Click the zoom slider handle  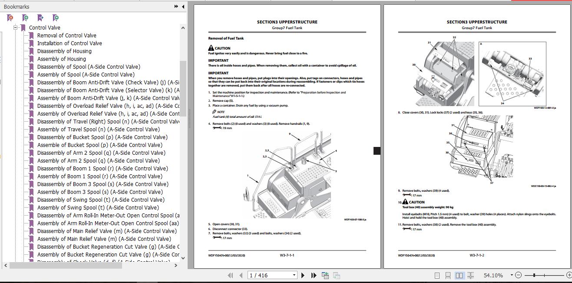click(x=534, y=275)
